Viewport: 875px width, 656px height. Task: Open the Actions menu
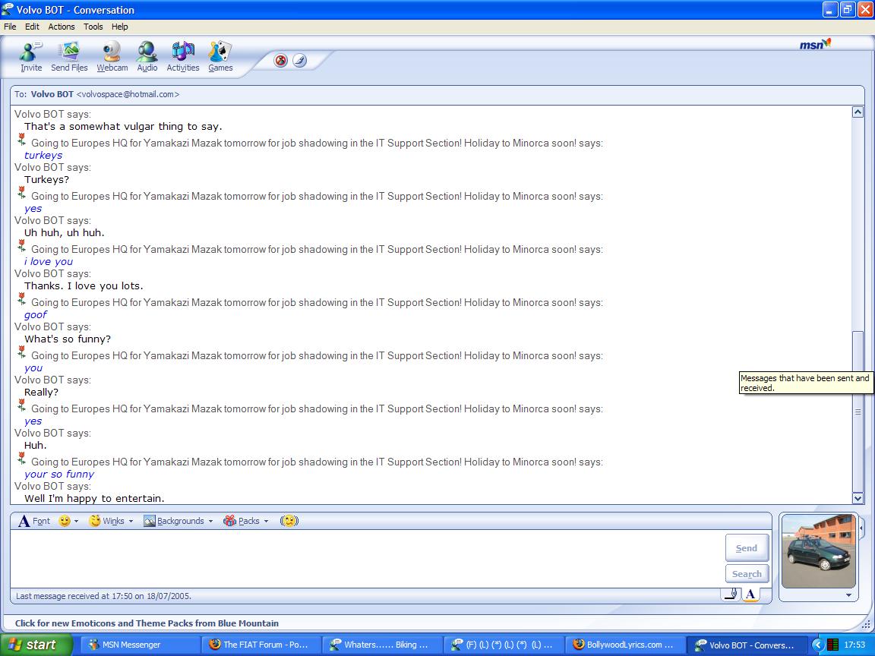(62, 27)
